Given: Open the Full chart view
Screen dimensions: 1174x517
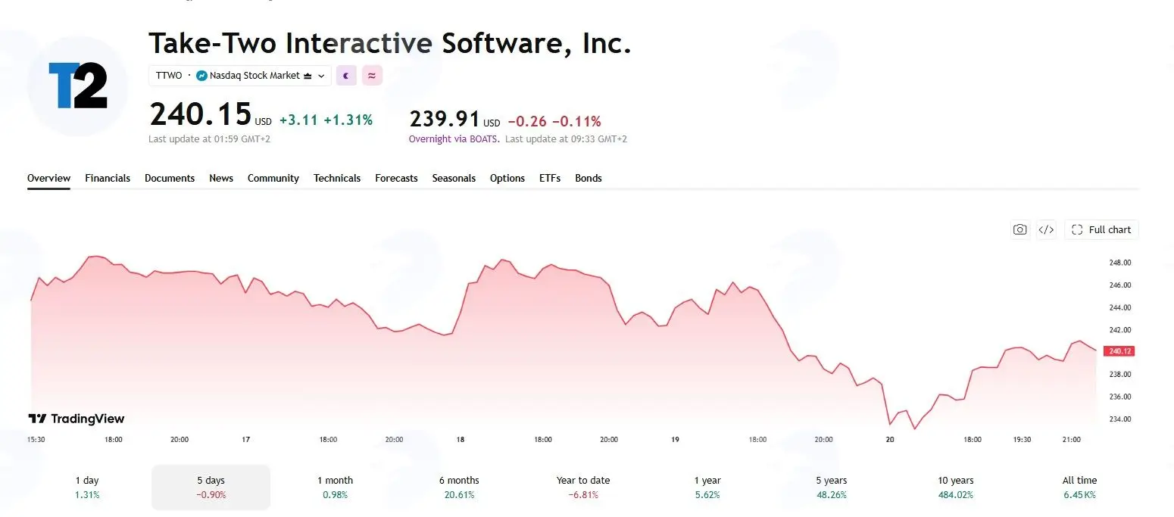Looking at the screenshot, I should (1101, 230).
